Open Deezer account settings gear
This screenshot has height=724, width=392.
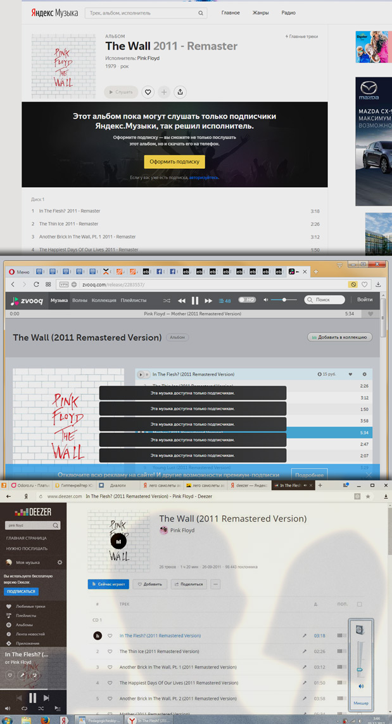point(60,563)
